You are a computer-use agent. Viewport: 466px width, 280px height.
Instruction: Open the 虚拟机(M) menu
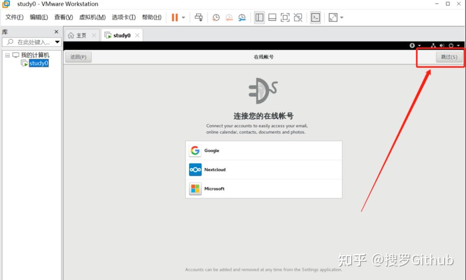tap(92, 17)
